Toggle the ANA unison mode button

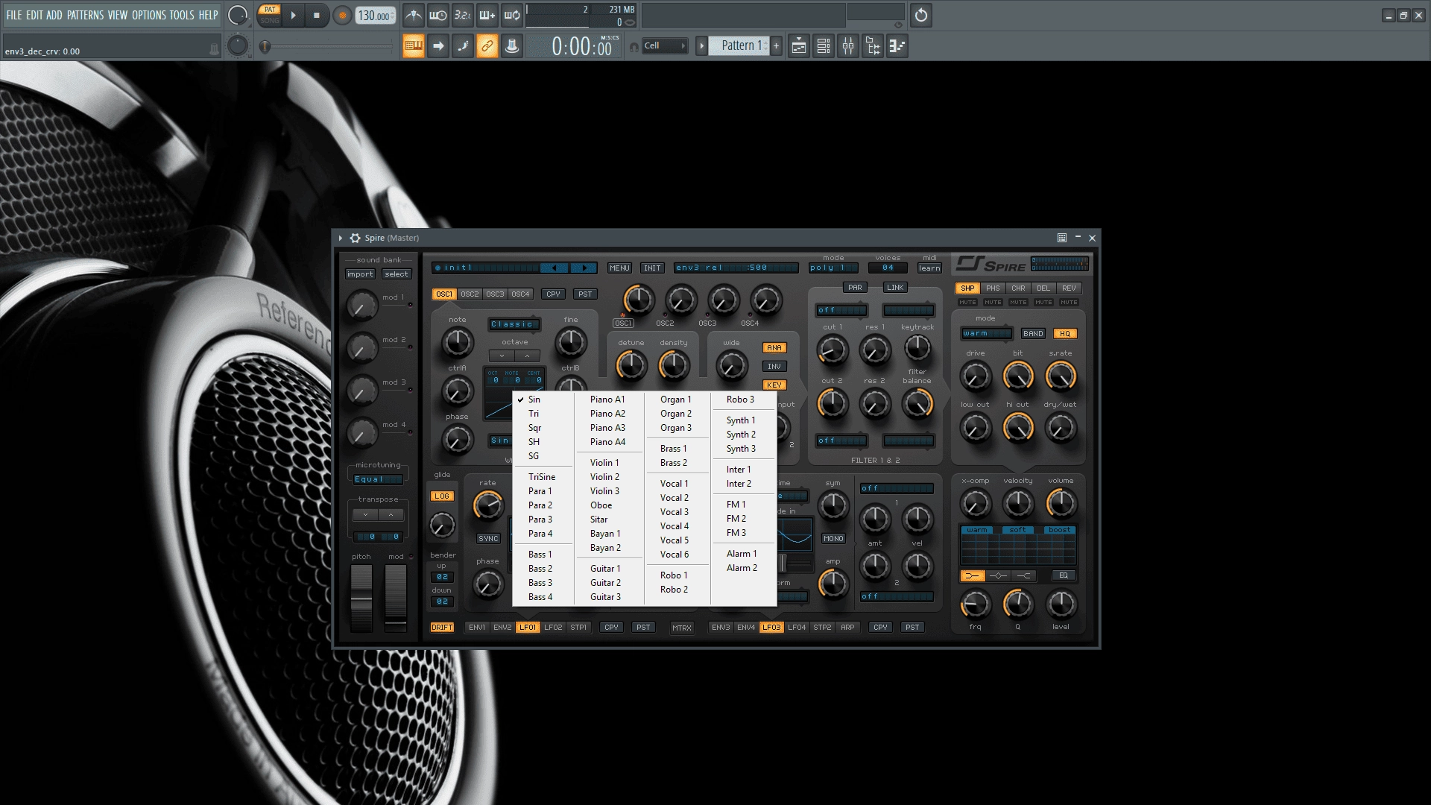774,348
